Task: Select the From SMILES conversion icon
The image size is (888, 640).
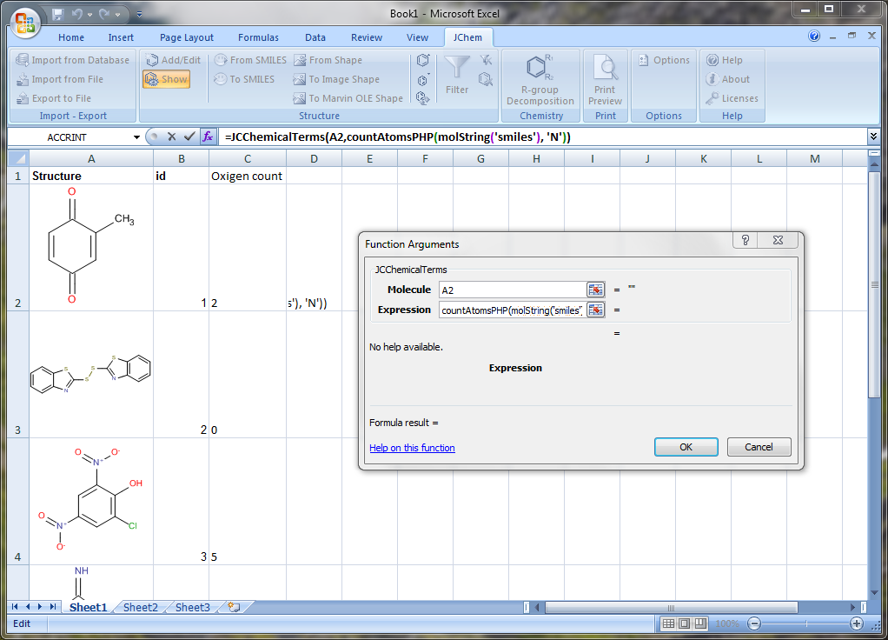Action: [251, 60]
